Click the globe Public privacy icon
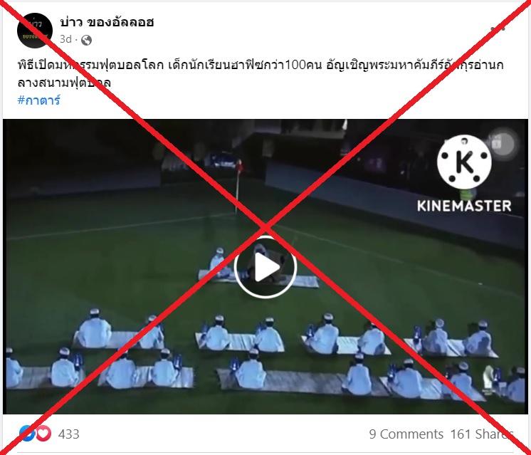This screenshot has width=531, height=455. pyautogui.click(x=86, y=40)
